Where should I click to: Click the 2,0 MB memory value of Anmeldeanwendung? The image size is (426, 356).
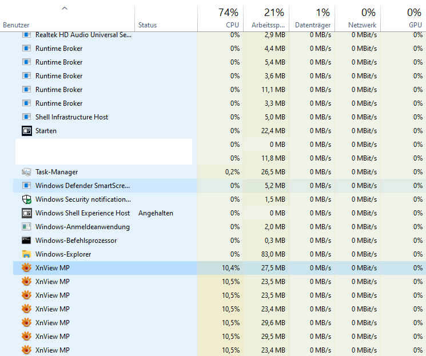[275, 227]
